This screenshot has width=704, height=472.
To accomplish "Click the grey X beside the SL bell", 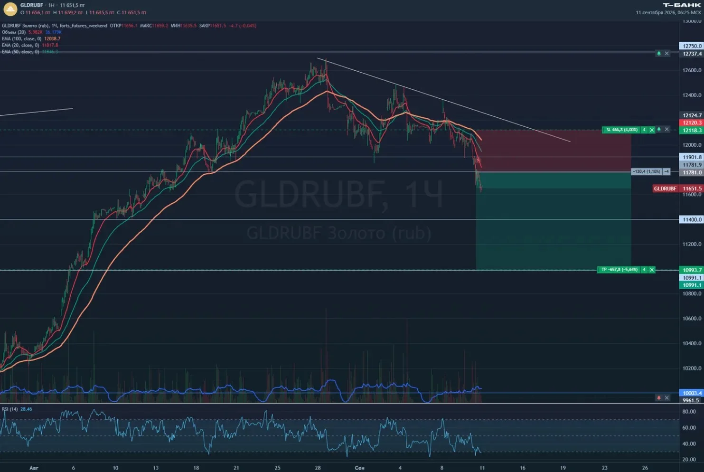I will [x=666, y=130].
